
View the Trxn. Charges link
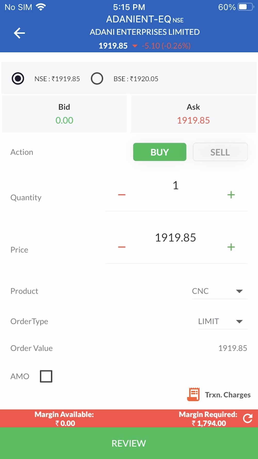228,395
